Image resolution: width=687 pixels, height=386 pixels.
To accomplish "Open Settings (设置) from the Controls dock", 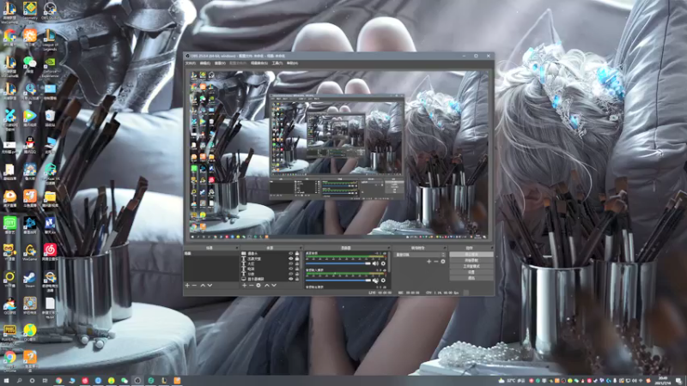I will coord(471,272).
